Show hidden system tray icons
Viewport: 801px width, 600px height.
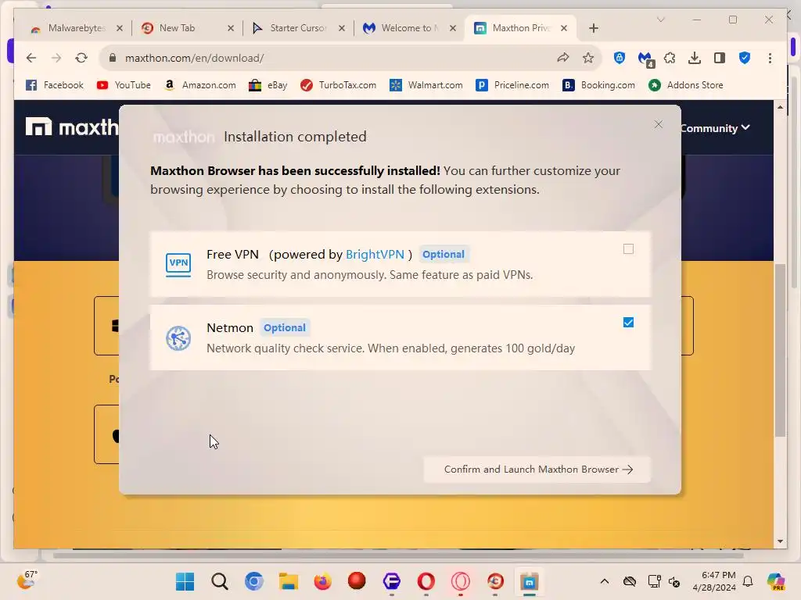pyautogui.click(x=605, y=581)
